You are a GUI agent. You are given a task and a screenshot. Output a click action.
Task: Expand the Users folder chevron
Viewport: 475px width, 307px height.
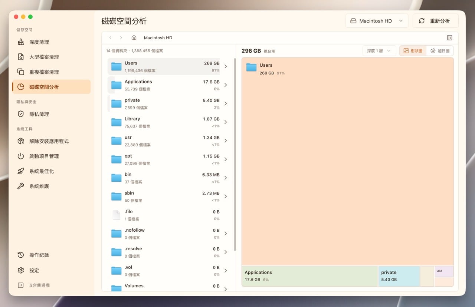tap(226, 66)
